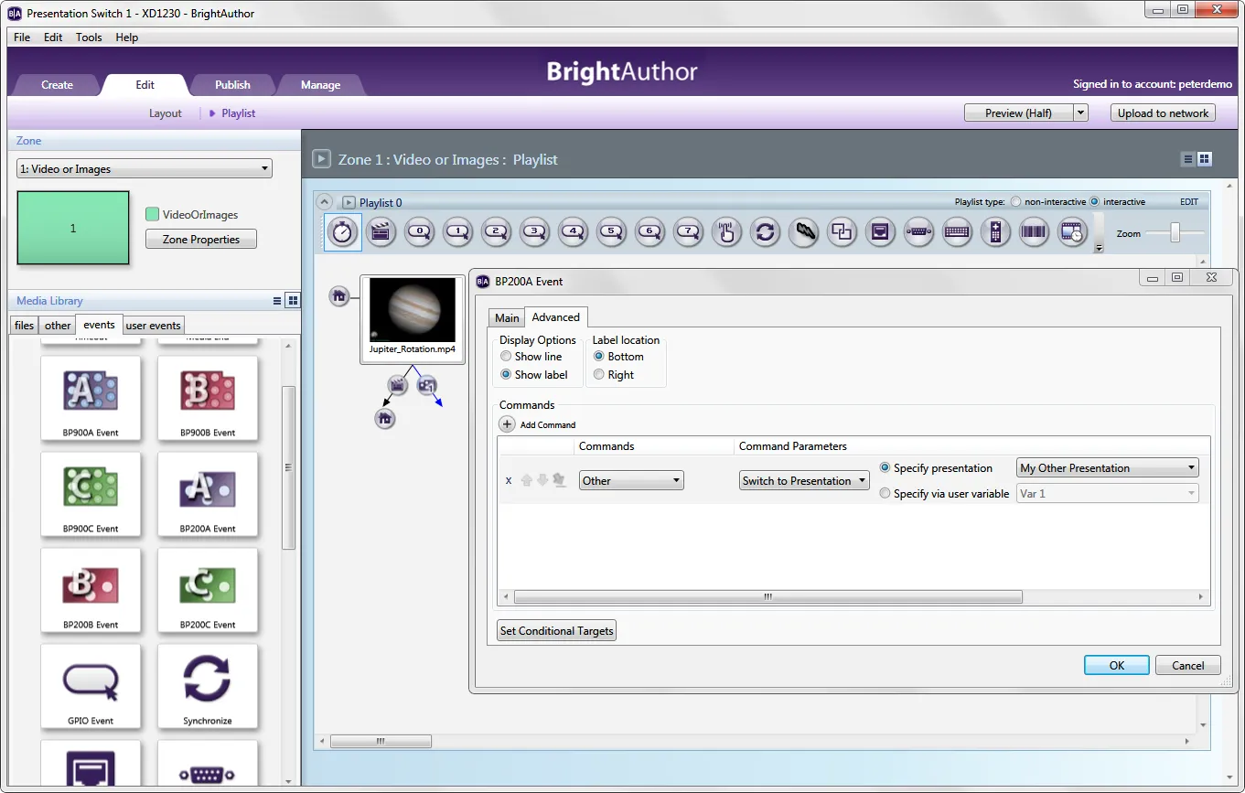
Task: Pick the GPIO button 5 event icon
Action: 612,232
